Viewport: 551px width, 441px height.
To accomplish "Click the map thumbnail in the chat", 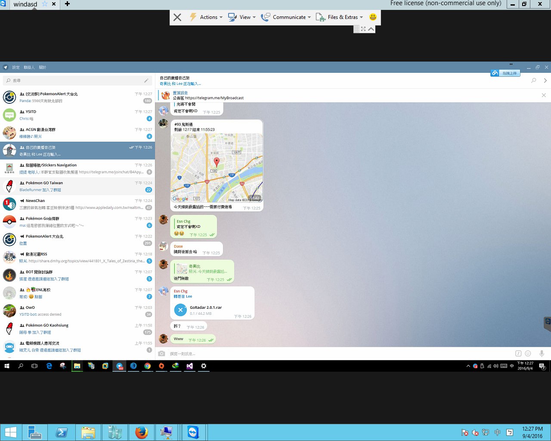I will [x=217, y=168].
